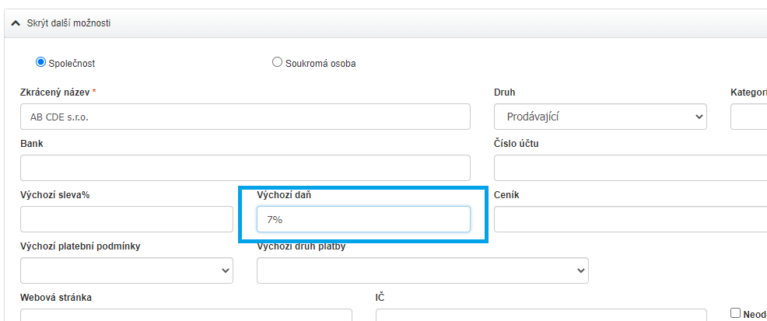
Task: Focus the Bank text input
Action: coord(245,168)
